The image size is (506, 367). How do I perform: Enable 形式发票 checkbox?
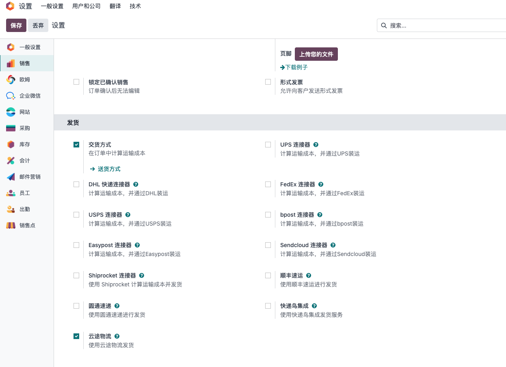click(268, 82)
